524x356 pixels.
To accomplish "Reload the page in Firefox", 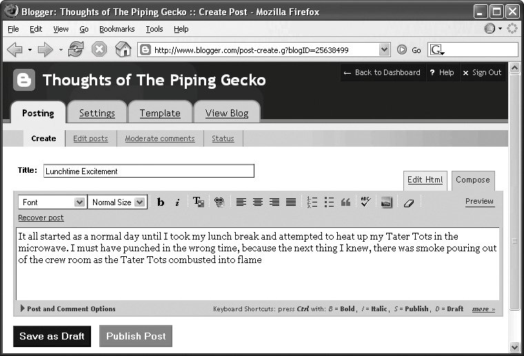I will 76,50.
